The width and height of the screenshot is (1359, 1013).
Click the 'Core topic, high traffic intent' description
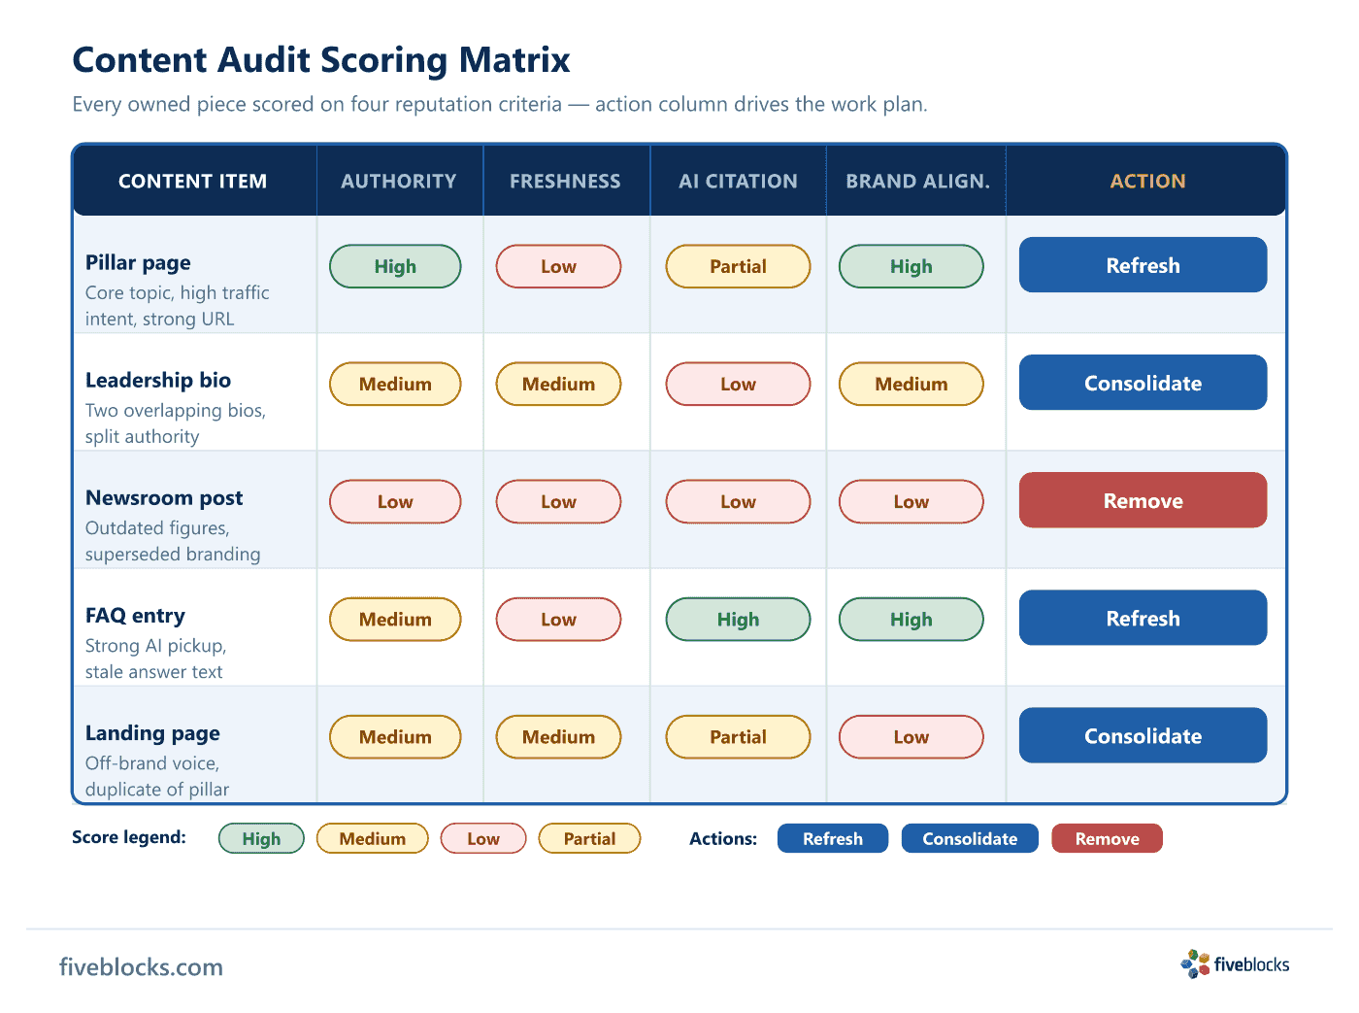pyautogui.click(x=177, y=306)
